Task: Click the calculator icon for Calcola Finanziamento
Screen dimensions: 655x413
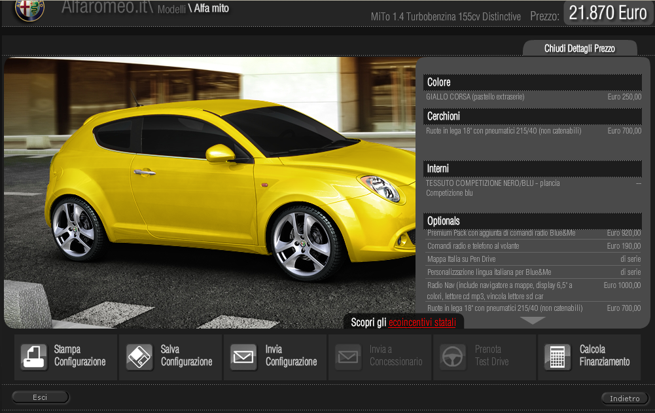Action: [558, 357]
